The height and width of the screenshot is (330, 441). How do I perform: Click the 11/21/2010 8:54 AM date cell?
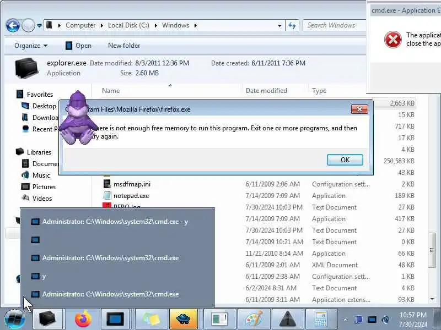[274, 254]
